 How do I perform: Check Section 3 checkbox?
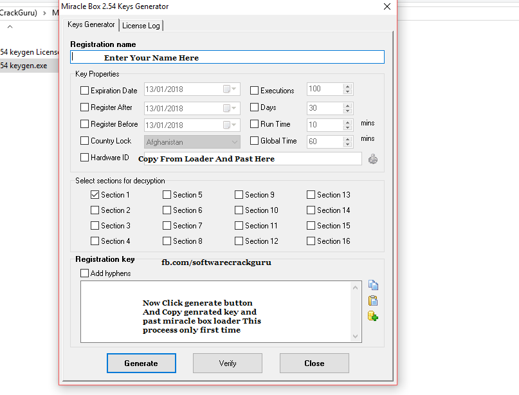pos(95,225)
